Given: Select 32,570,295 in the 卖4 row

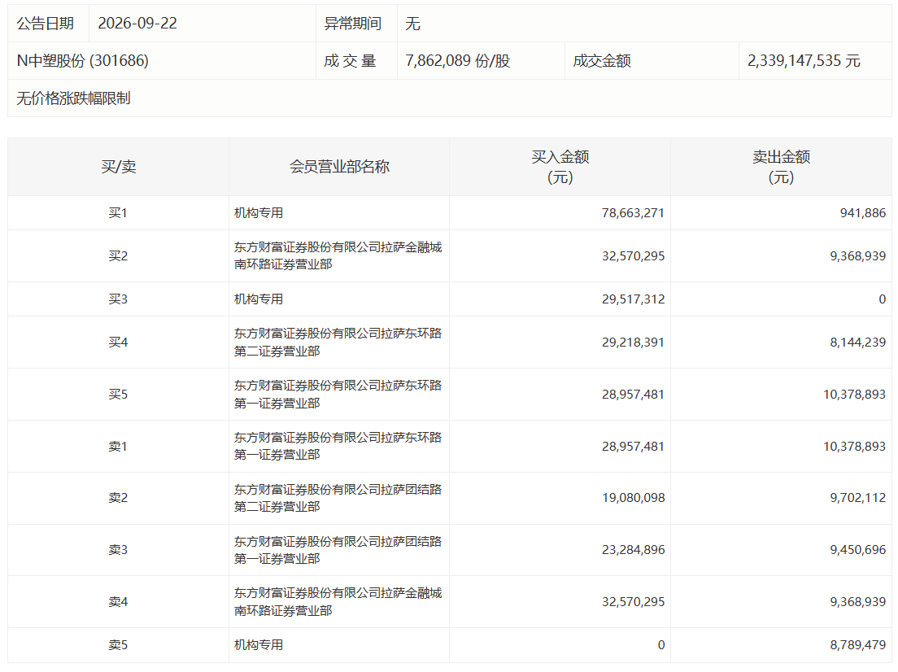Looking at the screenshot, I should point(633,602).
